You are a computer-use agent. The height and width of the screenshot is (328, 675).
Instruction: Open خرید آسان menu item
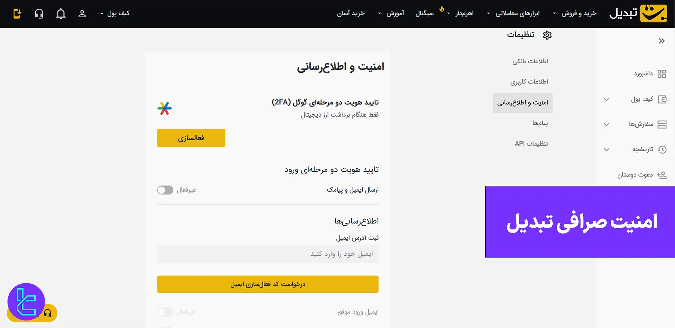[x=351, y=13]
